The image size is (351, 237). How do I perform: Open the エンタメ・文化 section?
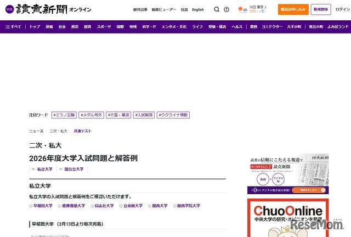point(174,27)
